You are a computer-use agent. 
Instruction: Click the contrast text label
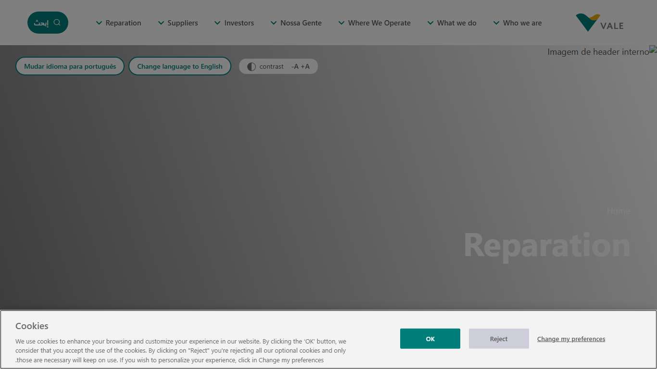coord(271,67)
